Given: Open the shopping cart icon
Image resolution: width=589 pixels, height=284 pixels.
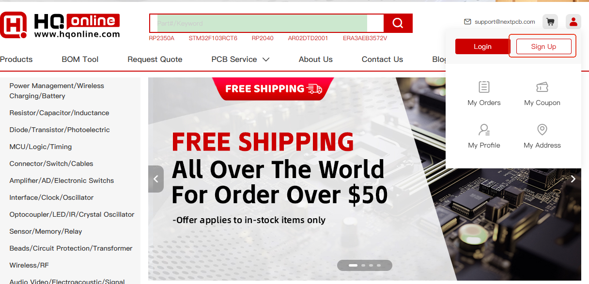Looking at the screenshot, I should (550, 22).
